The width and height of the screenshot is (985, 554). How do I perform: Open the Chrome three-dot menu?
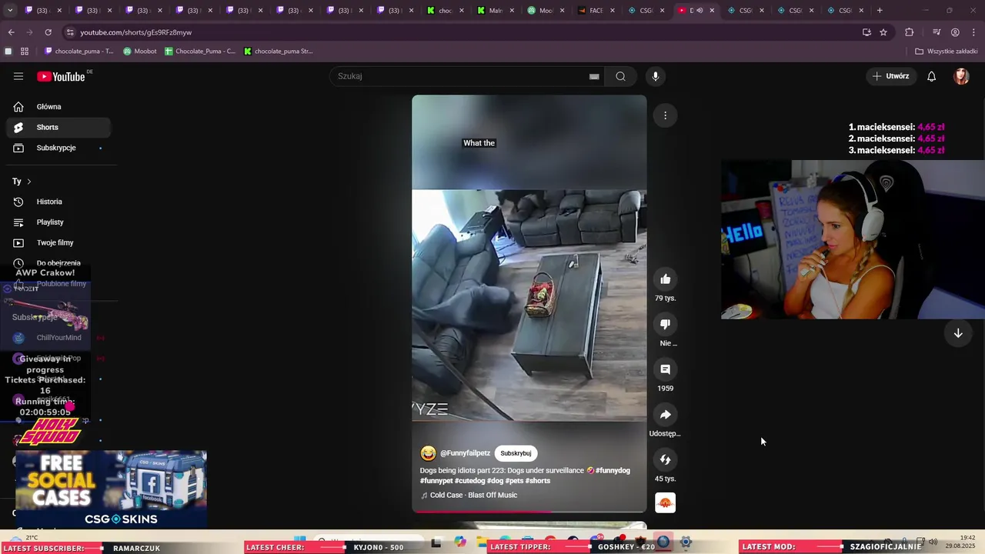click(x=973, y=32)
